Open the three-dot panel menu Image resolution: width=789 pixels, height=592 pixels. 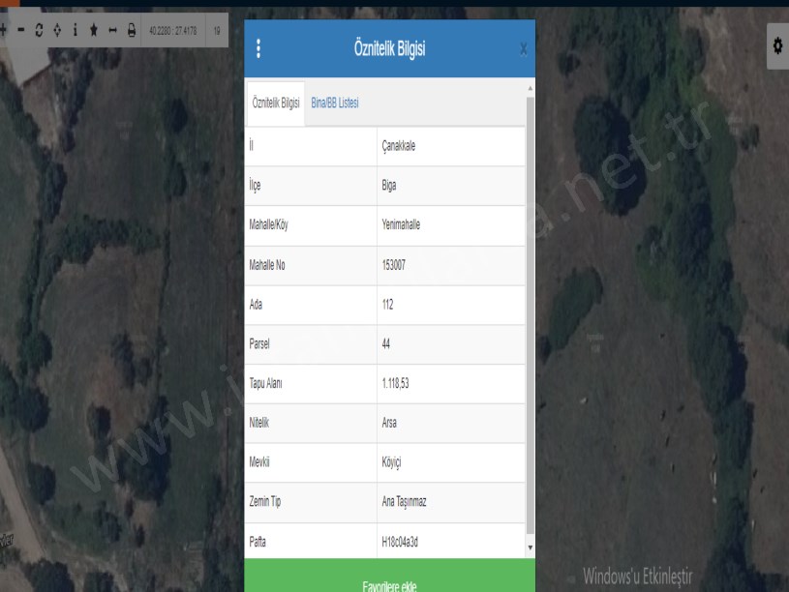tap(258, 48)
